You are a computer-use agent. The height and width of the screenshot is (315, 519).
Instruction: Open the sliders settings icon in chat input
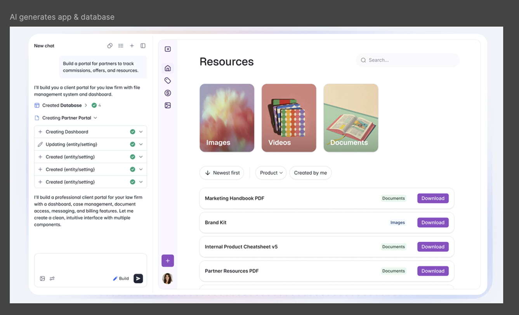click(x=52, y=279)
